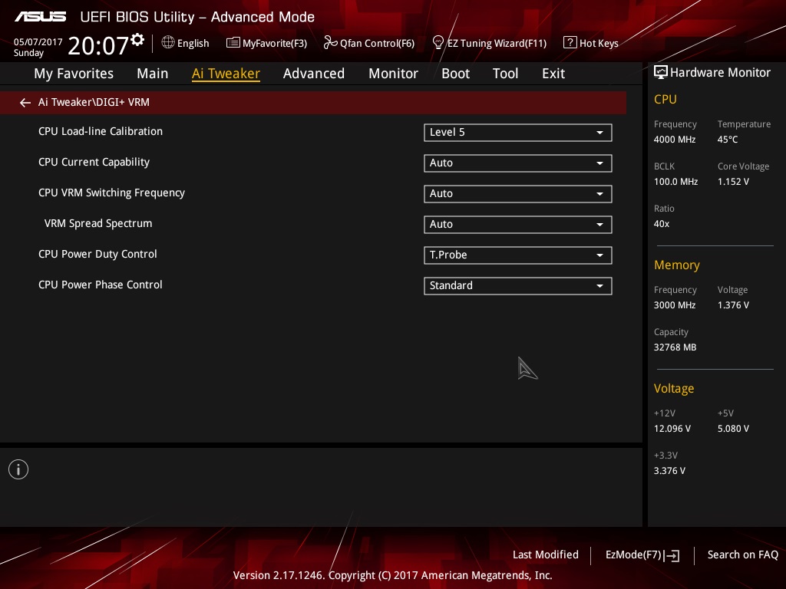786x589 pixels.
Task: Click the globe language icon
Action: pos(168,43)
